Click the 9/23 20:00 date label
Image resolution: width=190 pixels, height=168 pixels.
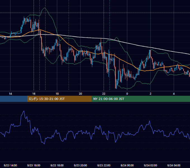coord(80,165)
